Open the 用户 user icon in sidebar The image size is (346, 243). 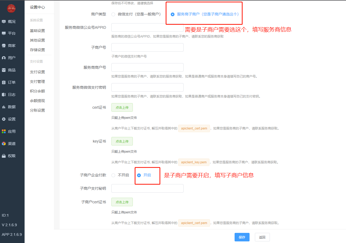tap(4, 58)
